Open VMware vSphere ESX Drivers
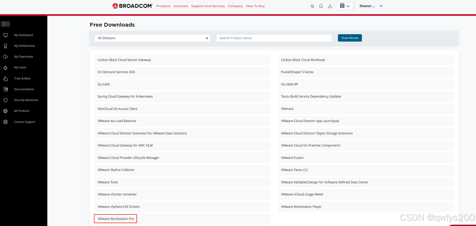Viewport: 476px width, 226px height. [x=182, y=207]
